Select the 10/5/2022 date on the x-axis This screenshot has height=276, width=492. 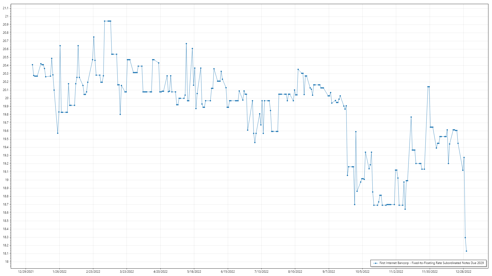[x=362, y=272]
